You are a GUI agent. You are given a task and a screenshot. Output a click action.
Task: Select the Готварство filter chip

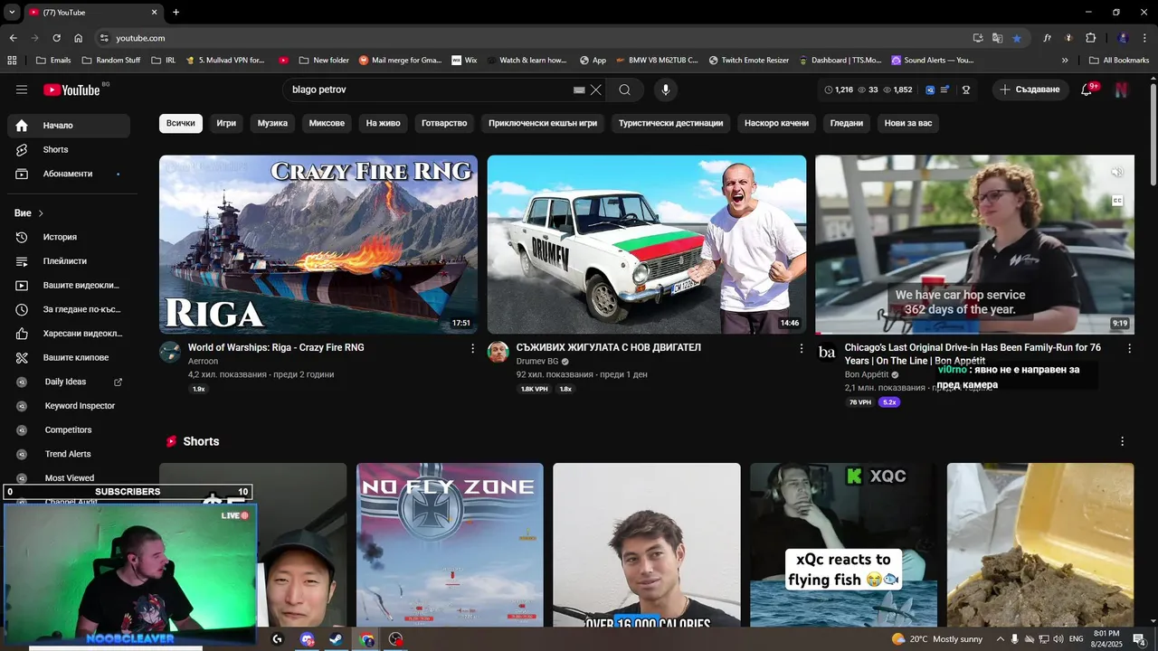(x=444, y=123)
